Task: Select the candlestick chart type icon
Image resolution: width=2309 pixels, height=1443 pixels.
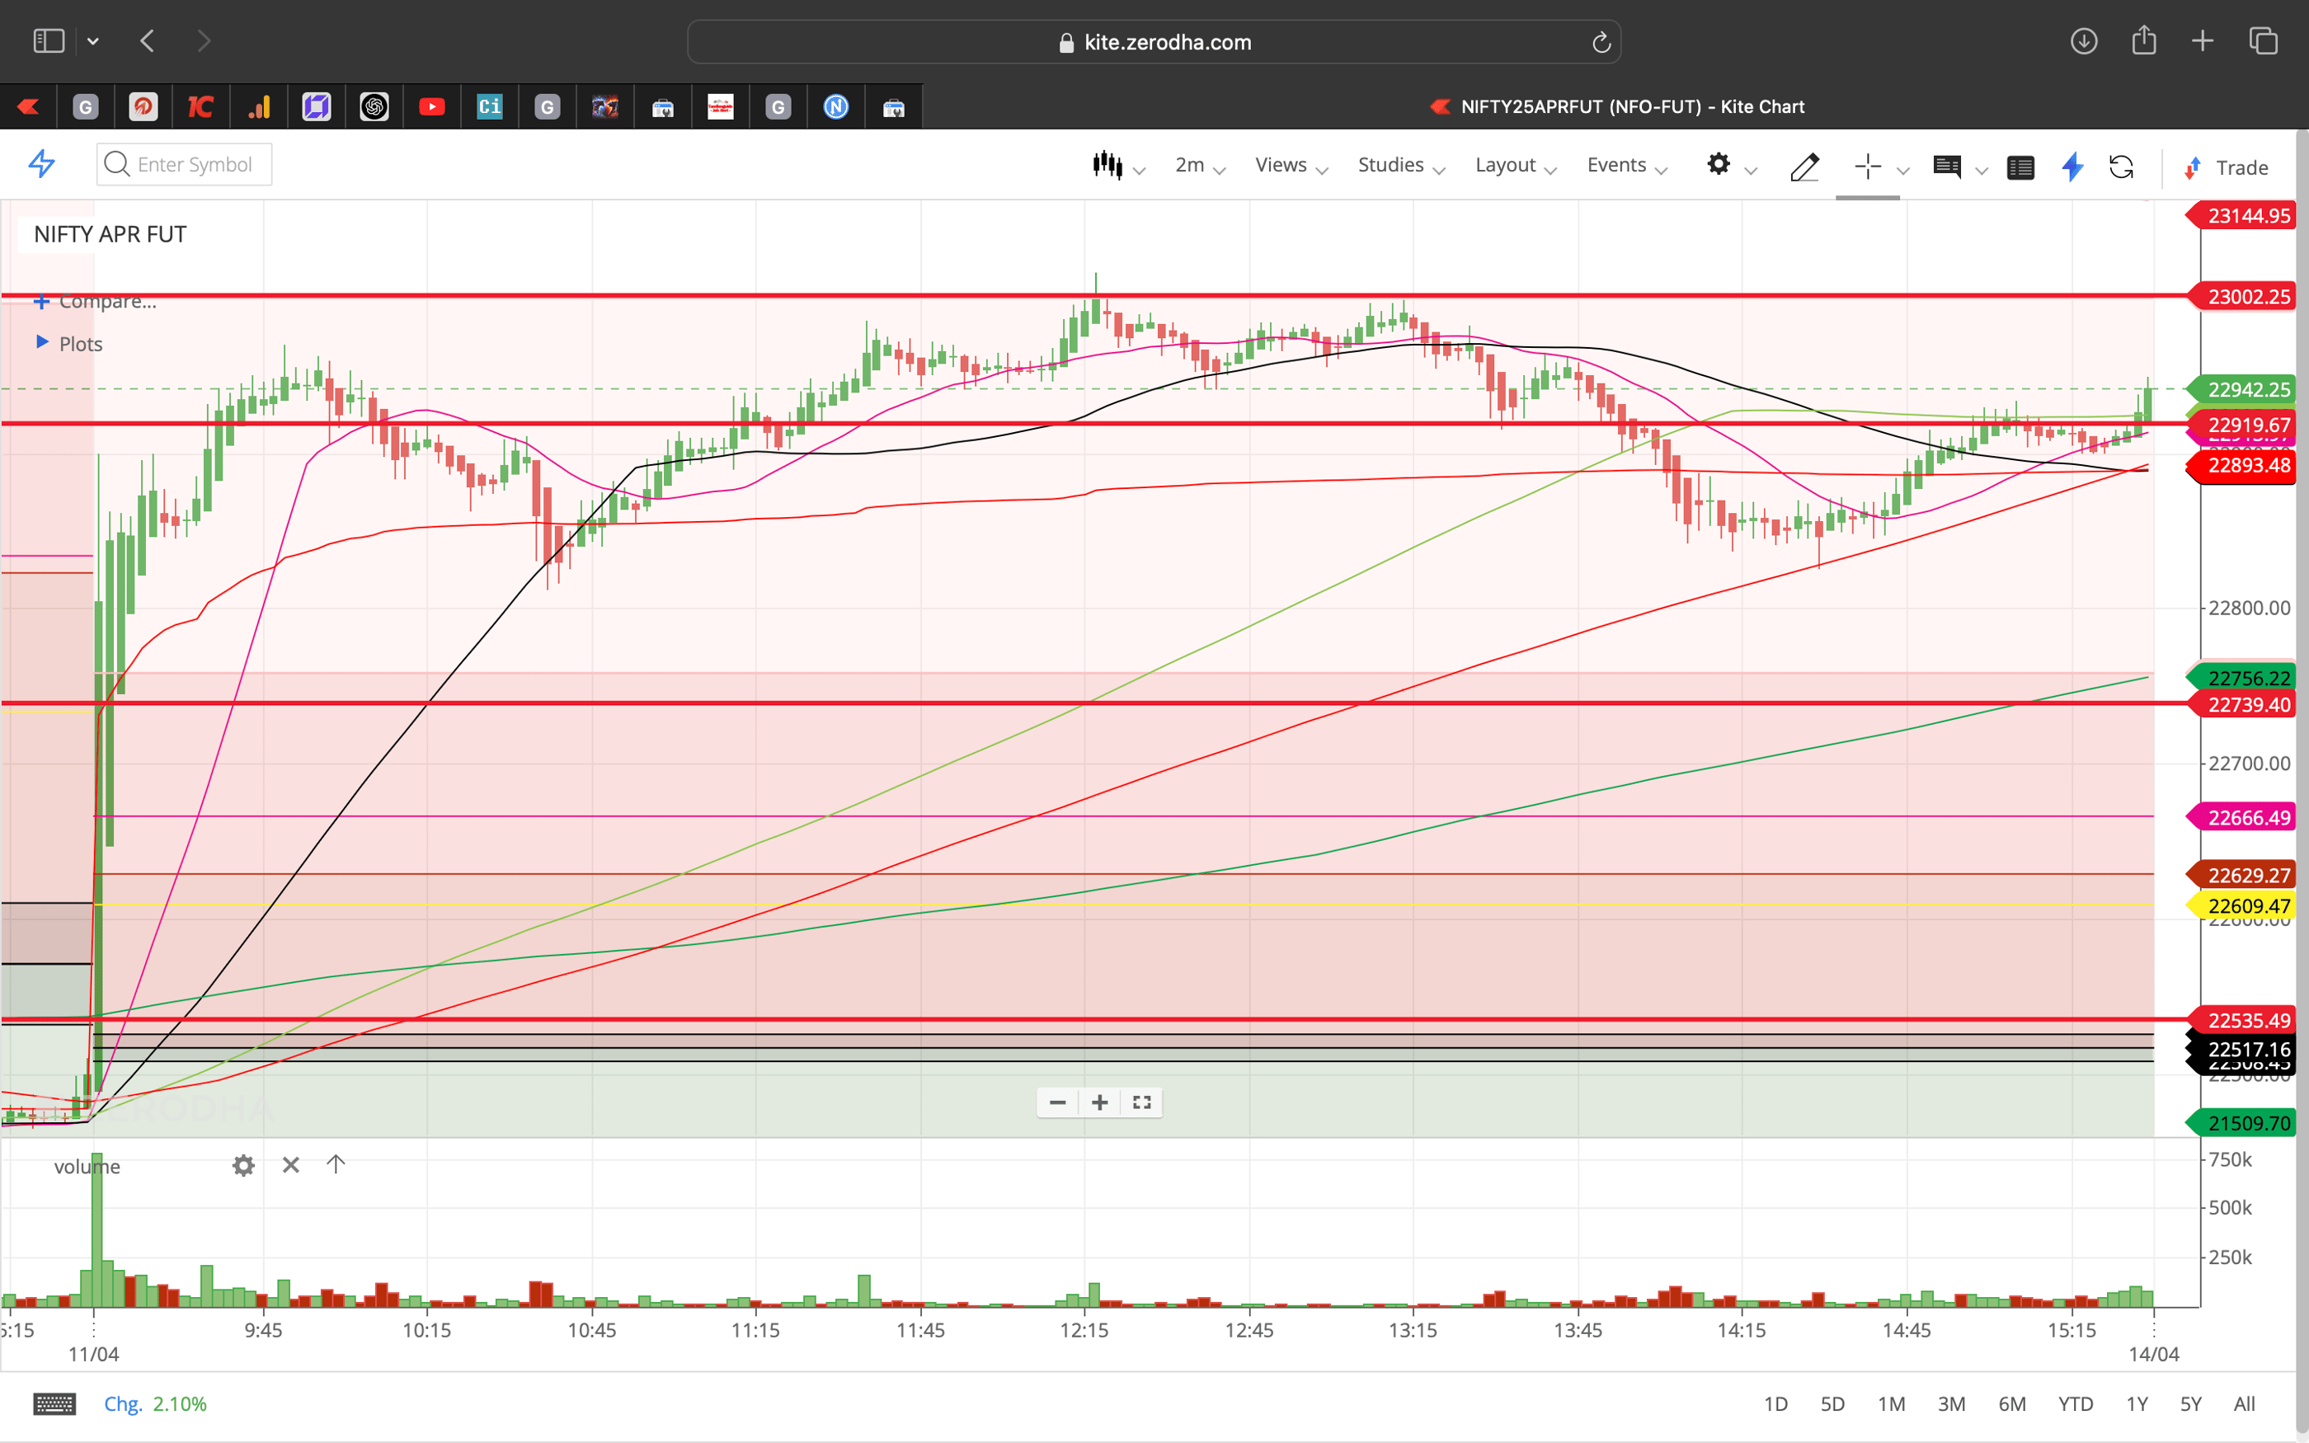Action: point(1107,164)
